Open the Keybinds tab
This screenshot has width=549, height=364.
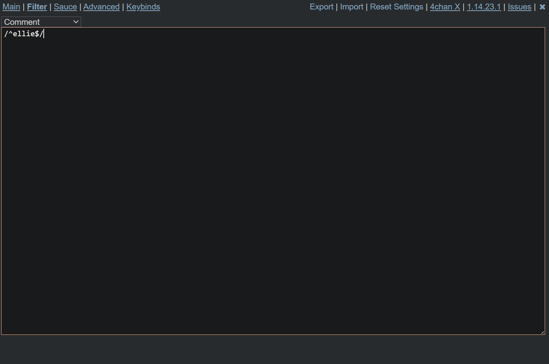point(143,7)
